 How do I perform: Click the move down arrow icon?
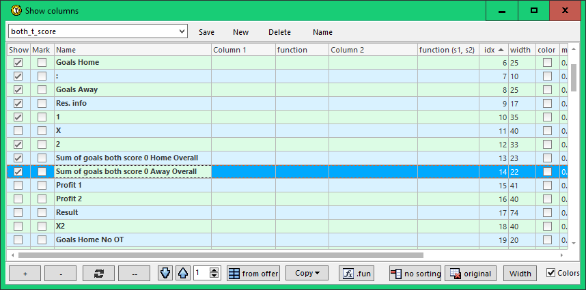pos(166,274)
